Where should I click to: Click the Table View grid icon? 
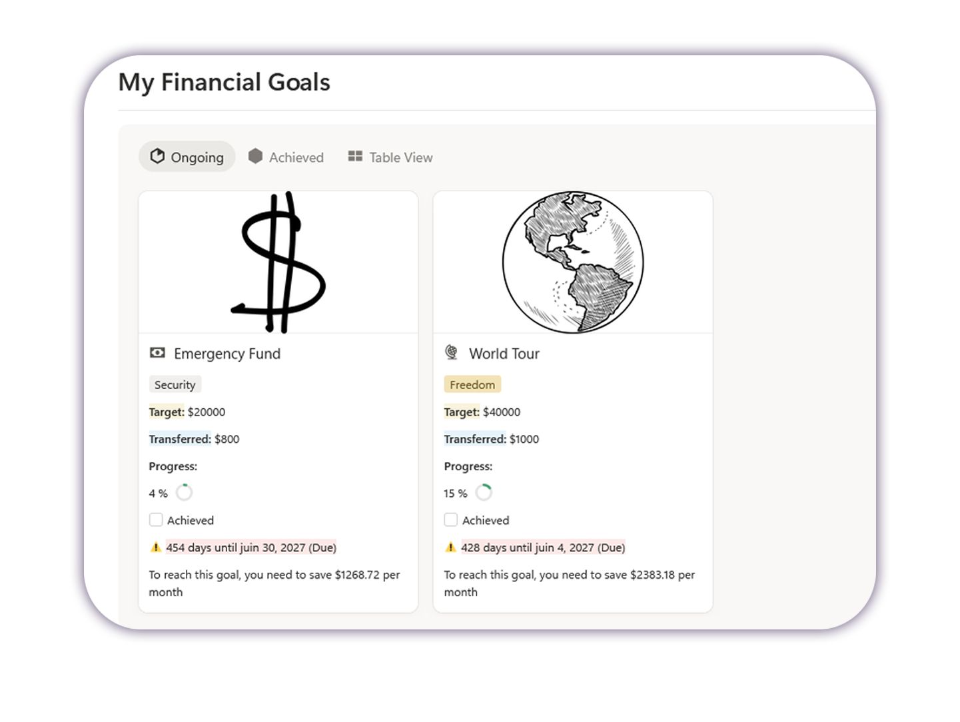pos(355,157)
